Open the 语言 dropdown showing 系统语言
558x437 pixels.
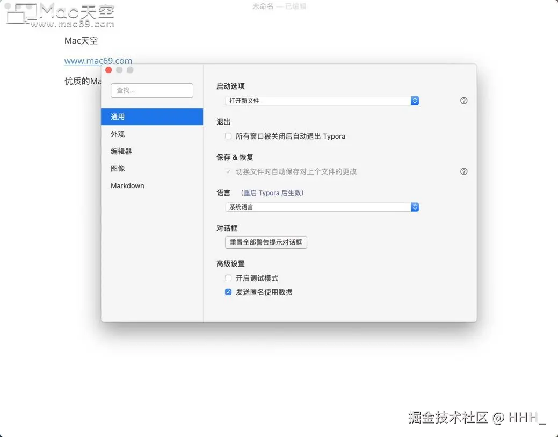322,207
